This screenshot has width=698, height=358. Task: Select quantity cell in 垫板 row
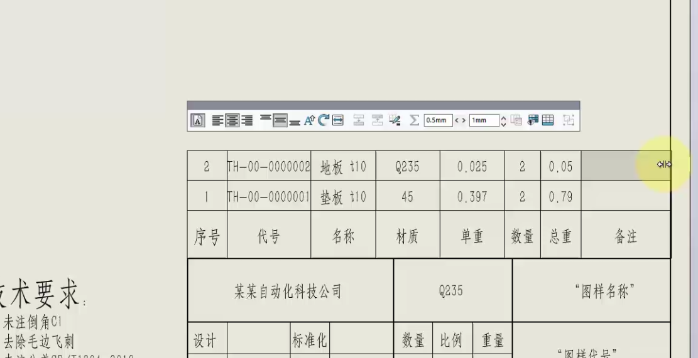click(522, 196)
